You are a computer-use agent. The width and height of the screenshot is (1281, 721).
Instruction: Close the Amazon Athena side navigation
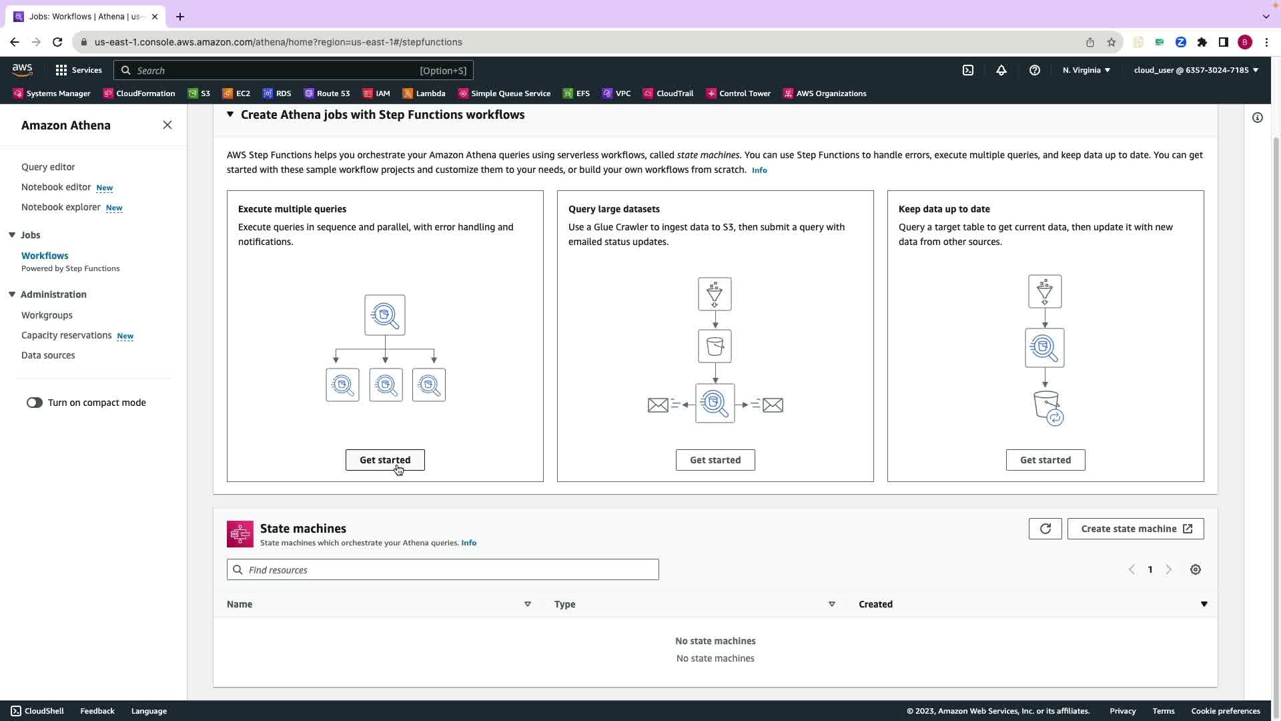pos(167,125)
